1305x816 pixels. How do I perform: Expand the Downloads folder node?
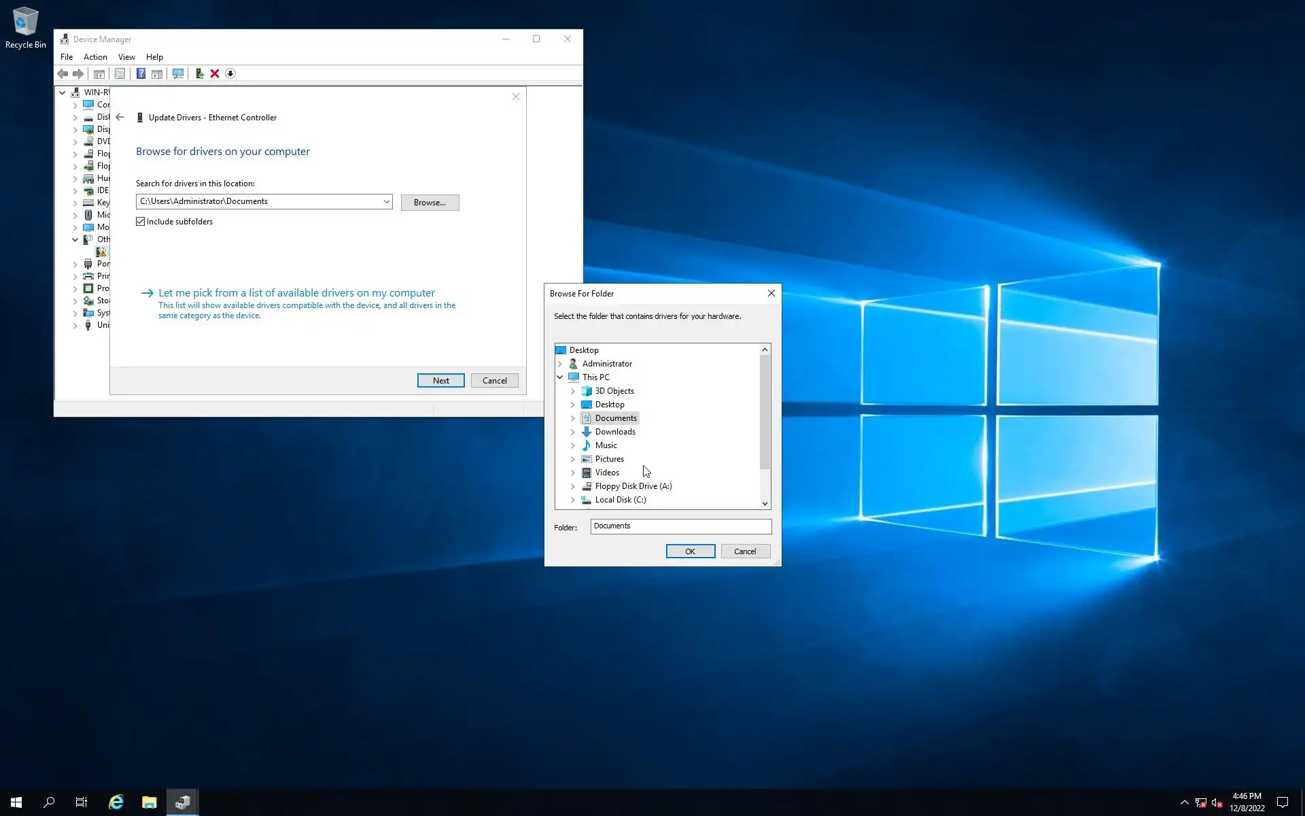click(x=572, y=432)
